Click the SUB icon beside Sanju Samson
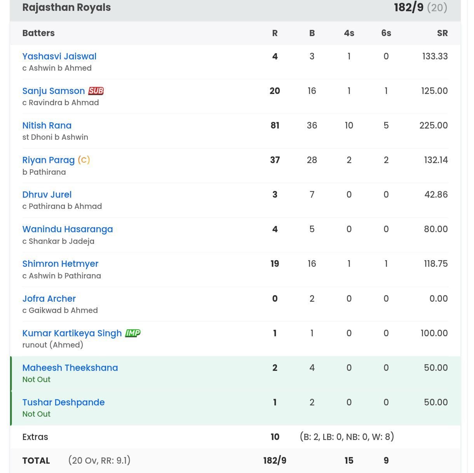Viewport: 474px width, 473px height. 96,91
